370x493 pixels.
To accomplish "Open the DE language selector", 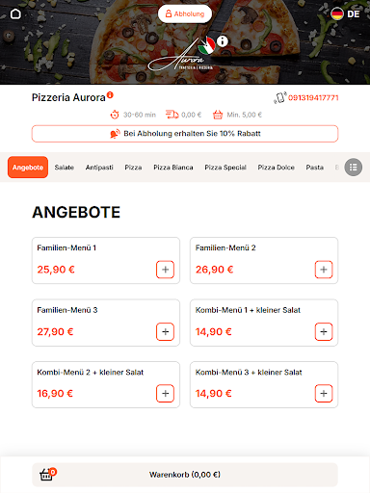I will pyautogui.click(x=345, y=13).
